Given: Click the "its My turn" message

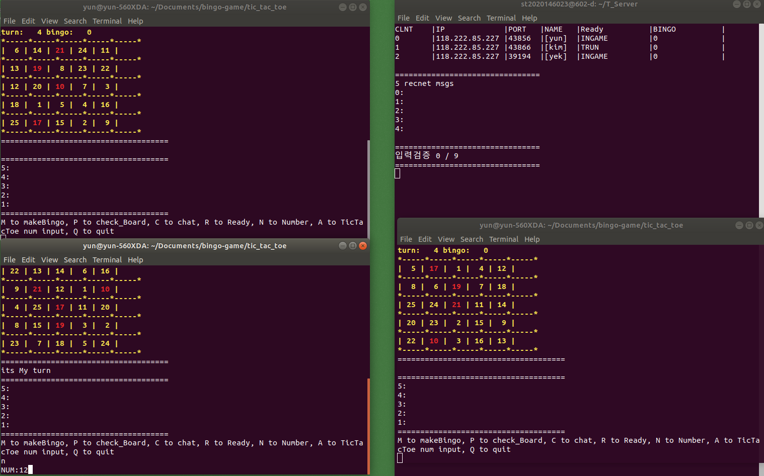Looking at the screenshot, I should coord(26,370).
